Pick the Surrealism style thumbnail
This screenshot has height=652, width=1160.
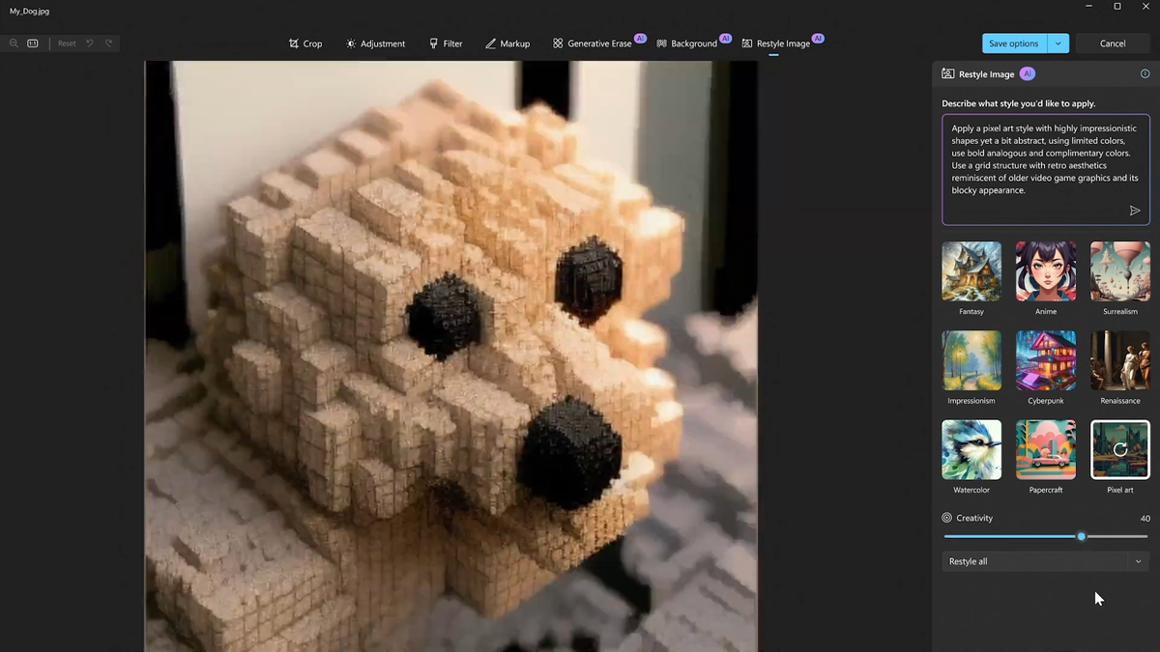(x=1120, y=271)
